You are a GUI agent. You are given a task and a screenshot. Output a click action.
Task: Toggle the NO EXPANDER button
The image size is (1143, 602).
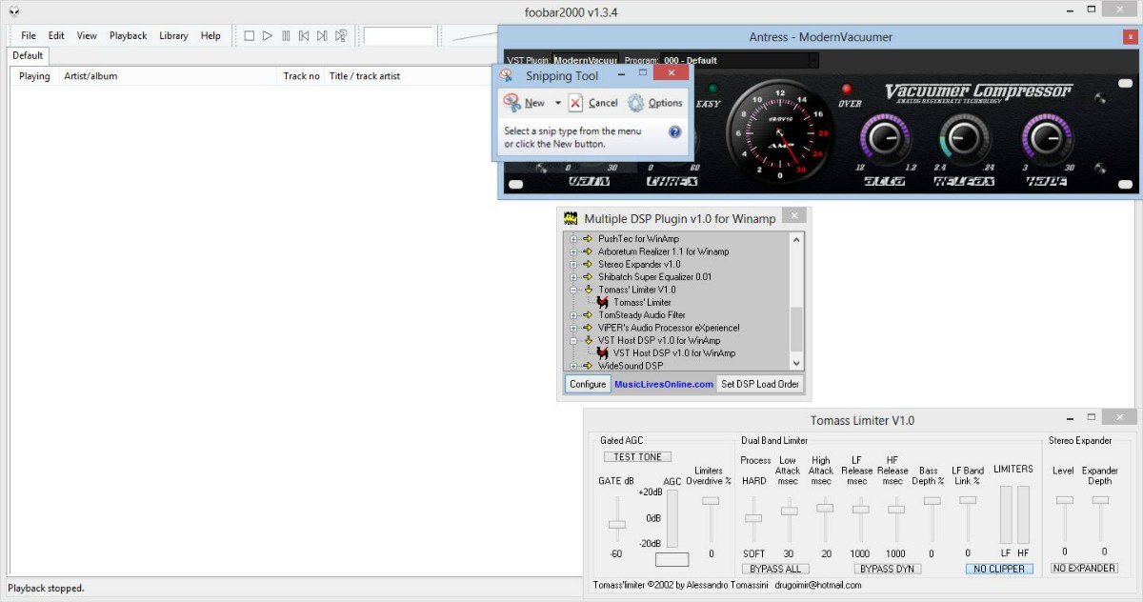[1084, 569]
